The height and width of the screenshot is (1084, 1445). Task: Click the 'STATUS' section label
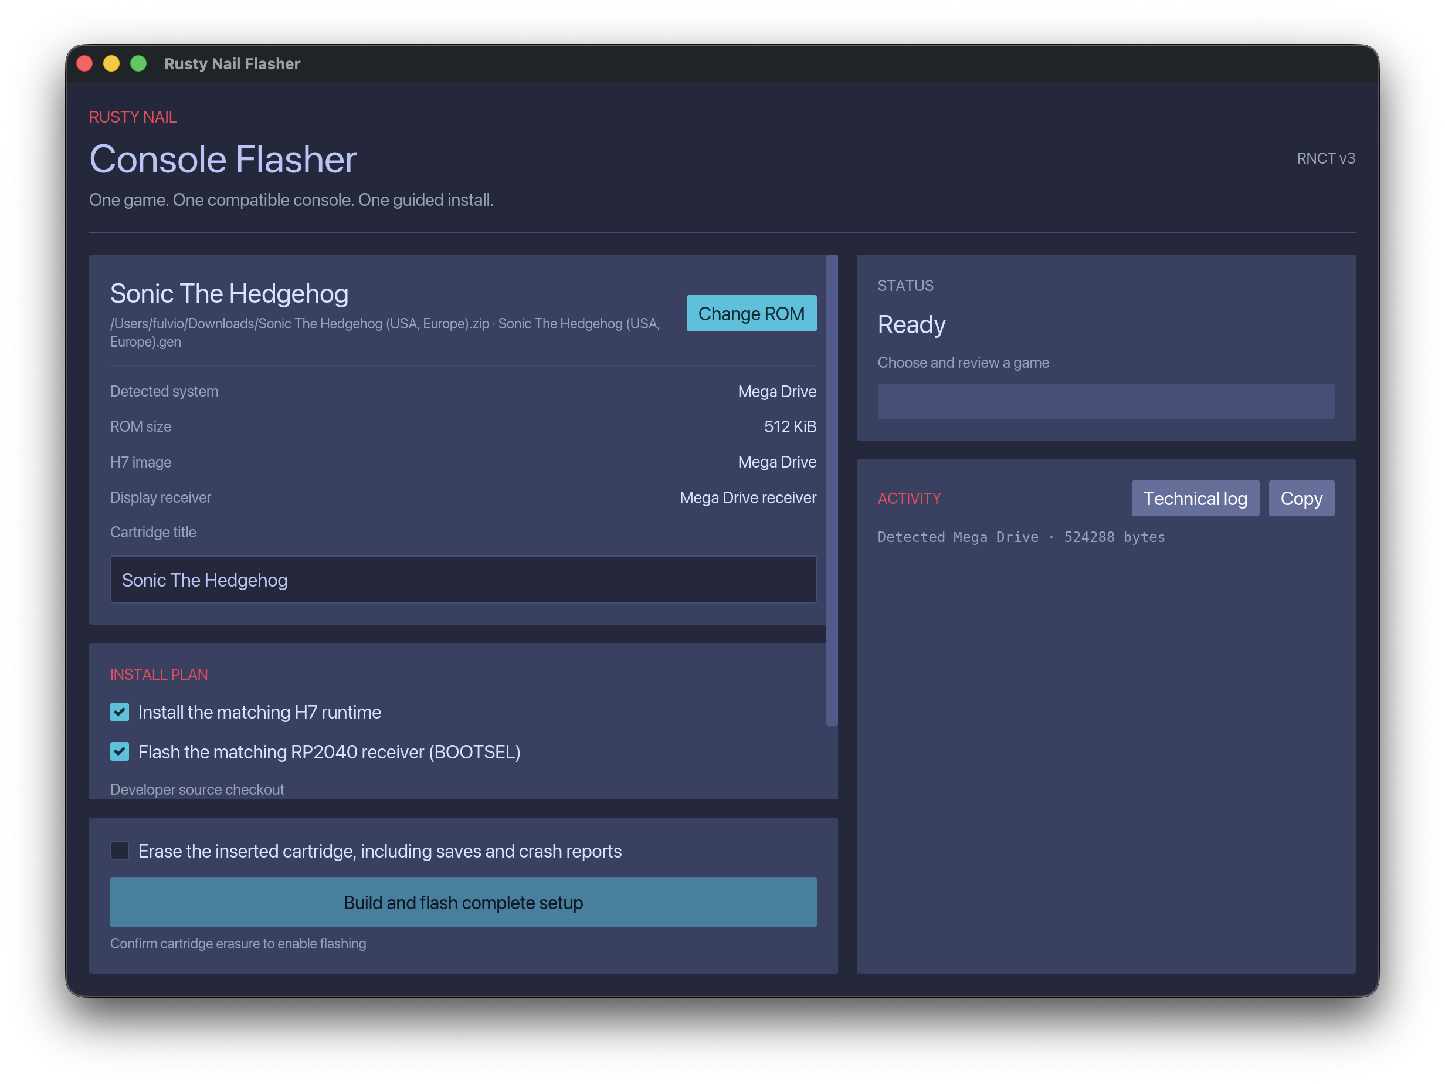[905, 286]
